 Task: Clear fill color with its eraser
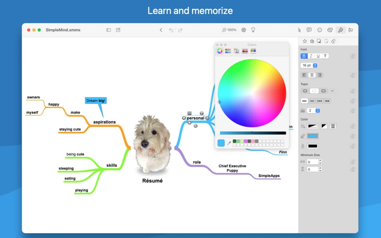point(353,126)
